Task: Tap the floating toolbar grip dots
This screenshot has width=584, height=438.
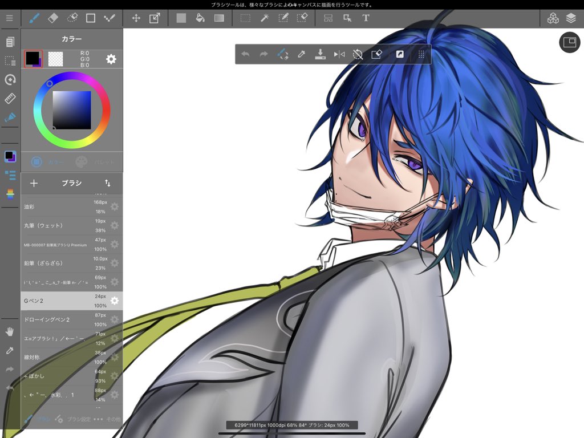Action: 421,54
